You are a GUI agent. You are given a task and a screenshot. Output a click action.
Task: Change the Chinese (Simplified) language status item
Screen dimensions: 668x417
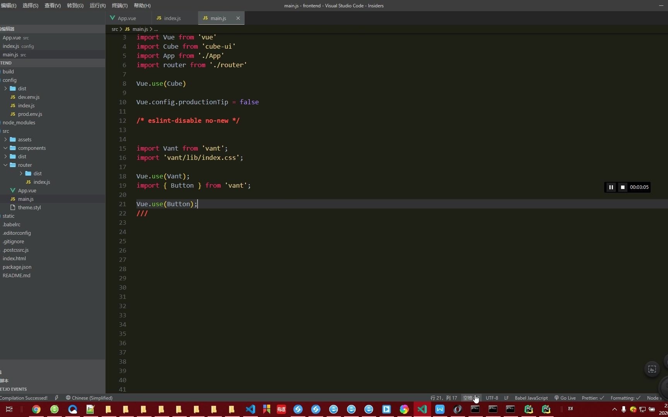coord(89,398)
